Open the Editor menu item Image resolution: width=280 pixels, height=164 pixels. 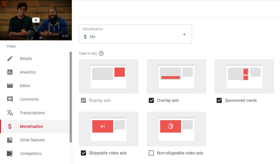coord(35,86)
